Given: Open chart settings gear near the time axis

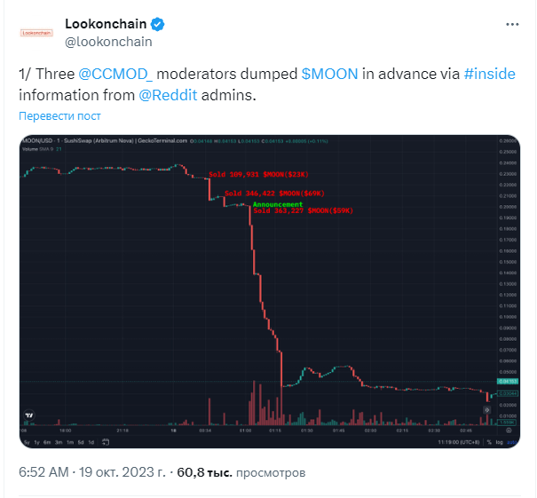Looking at the screenshot, I should 509,431.
